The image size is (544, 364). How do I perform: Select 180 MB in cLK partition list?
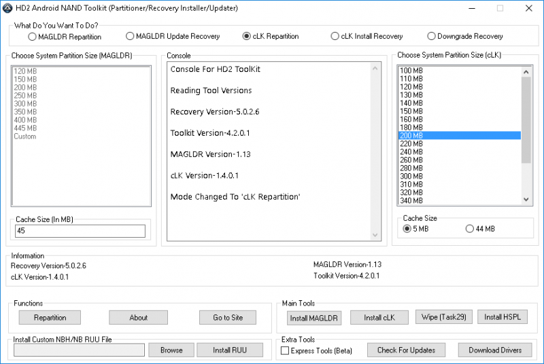click(x=460, y=128)
